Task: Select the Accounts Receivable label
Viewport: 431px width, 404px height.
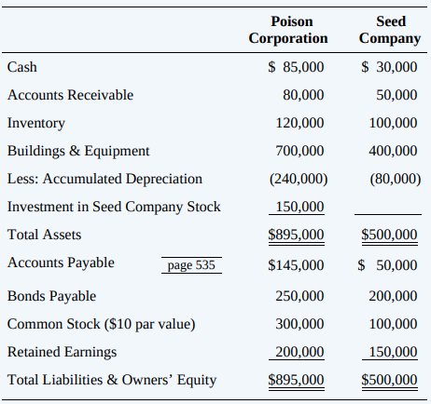Action: 71,95
